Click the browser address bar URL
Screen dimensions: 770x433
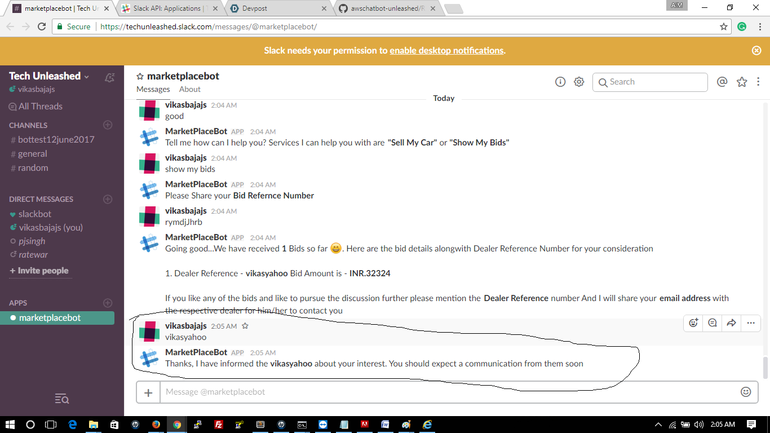209,26
